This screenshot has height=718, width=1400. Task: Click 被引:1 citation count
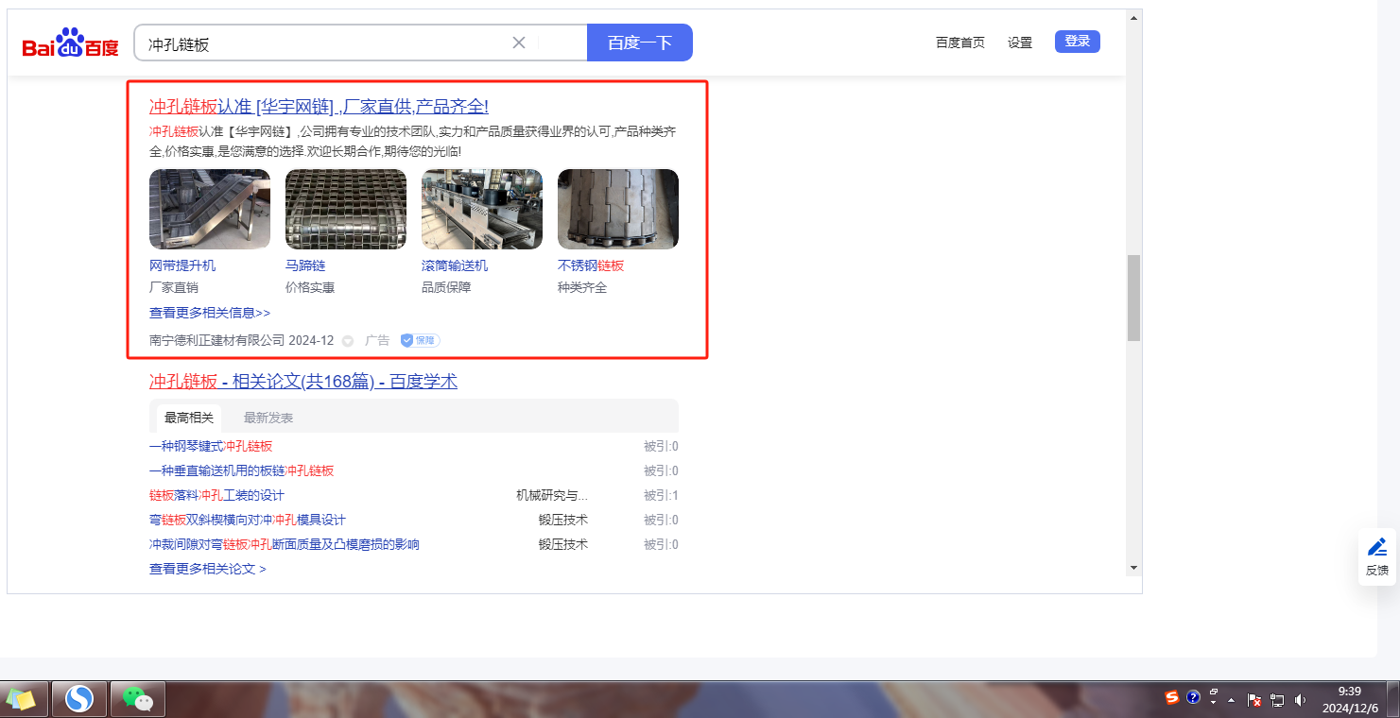[x=661, y=495]
